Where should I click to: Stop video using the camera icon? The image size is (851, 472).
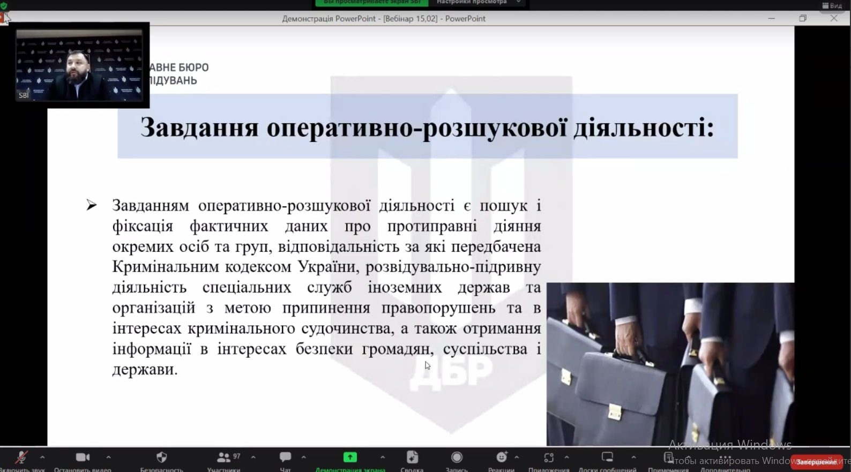83,458
